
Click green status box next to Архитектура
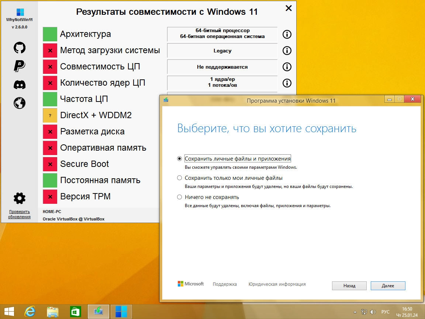50,34
